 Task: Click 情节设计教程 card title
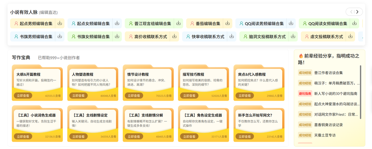pyautogui.click(x=138, y=74)
